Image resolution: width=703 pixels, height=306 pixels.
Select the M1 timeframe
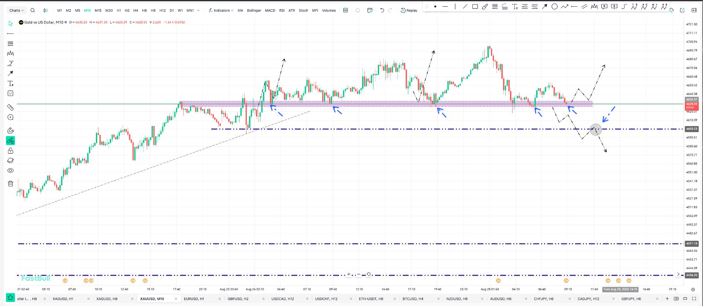pyautogui.click(x=60, y=11)
